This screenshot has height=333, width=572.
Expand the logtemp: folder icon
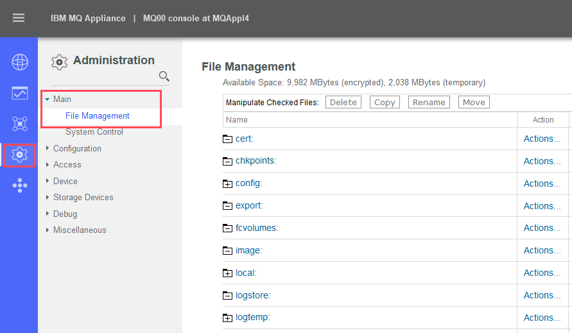click(x=227, y=318)
